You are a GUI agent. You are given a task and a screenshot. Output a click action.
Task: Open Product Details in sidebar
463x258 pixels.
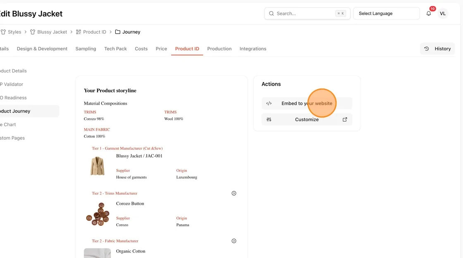pos(13,71)
